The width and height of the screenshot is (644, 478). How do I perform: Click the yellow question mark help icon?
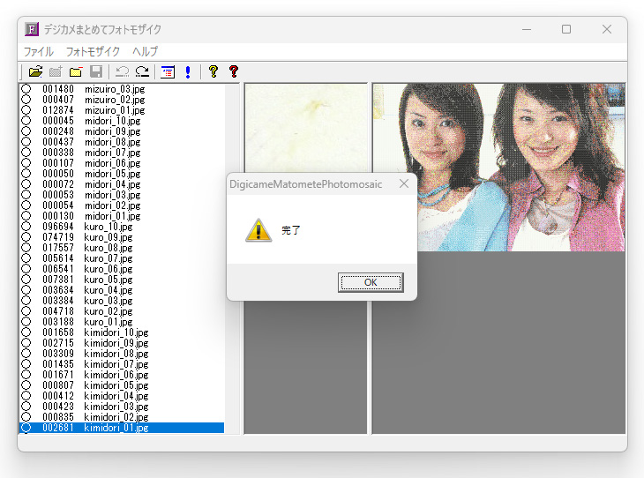[213, 71]
